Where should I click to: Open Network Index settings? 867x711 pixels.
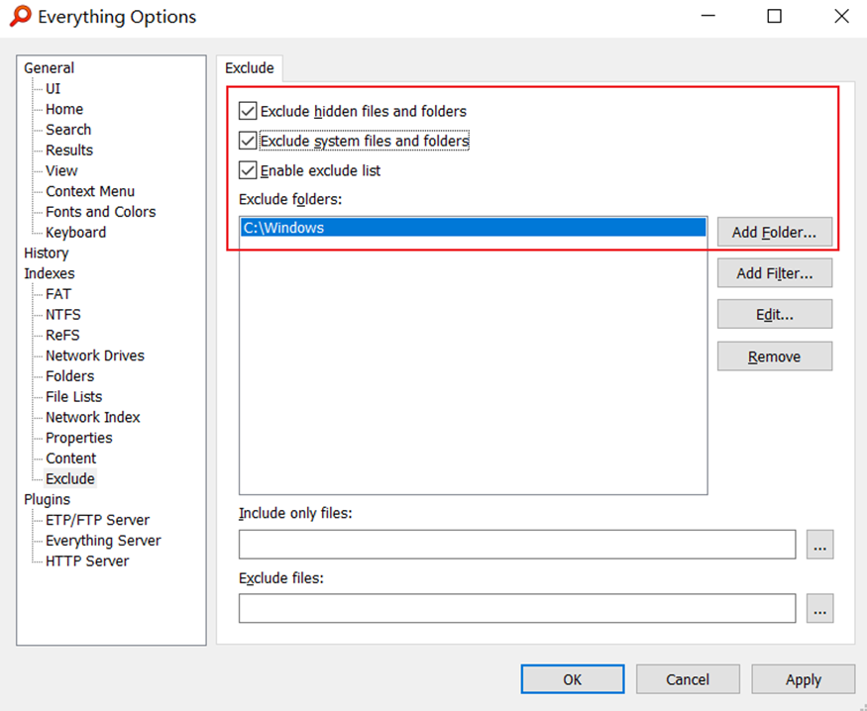point(92,417)
